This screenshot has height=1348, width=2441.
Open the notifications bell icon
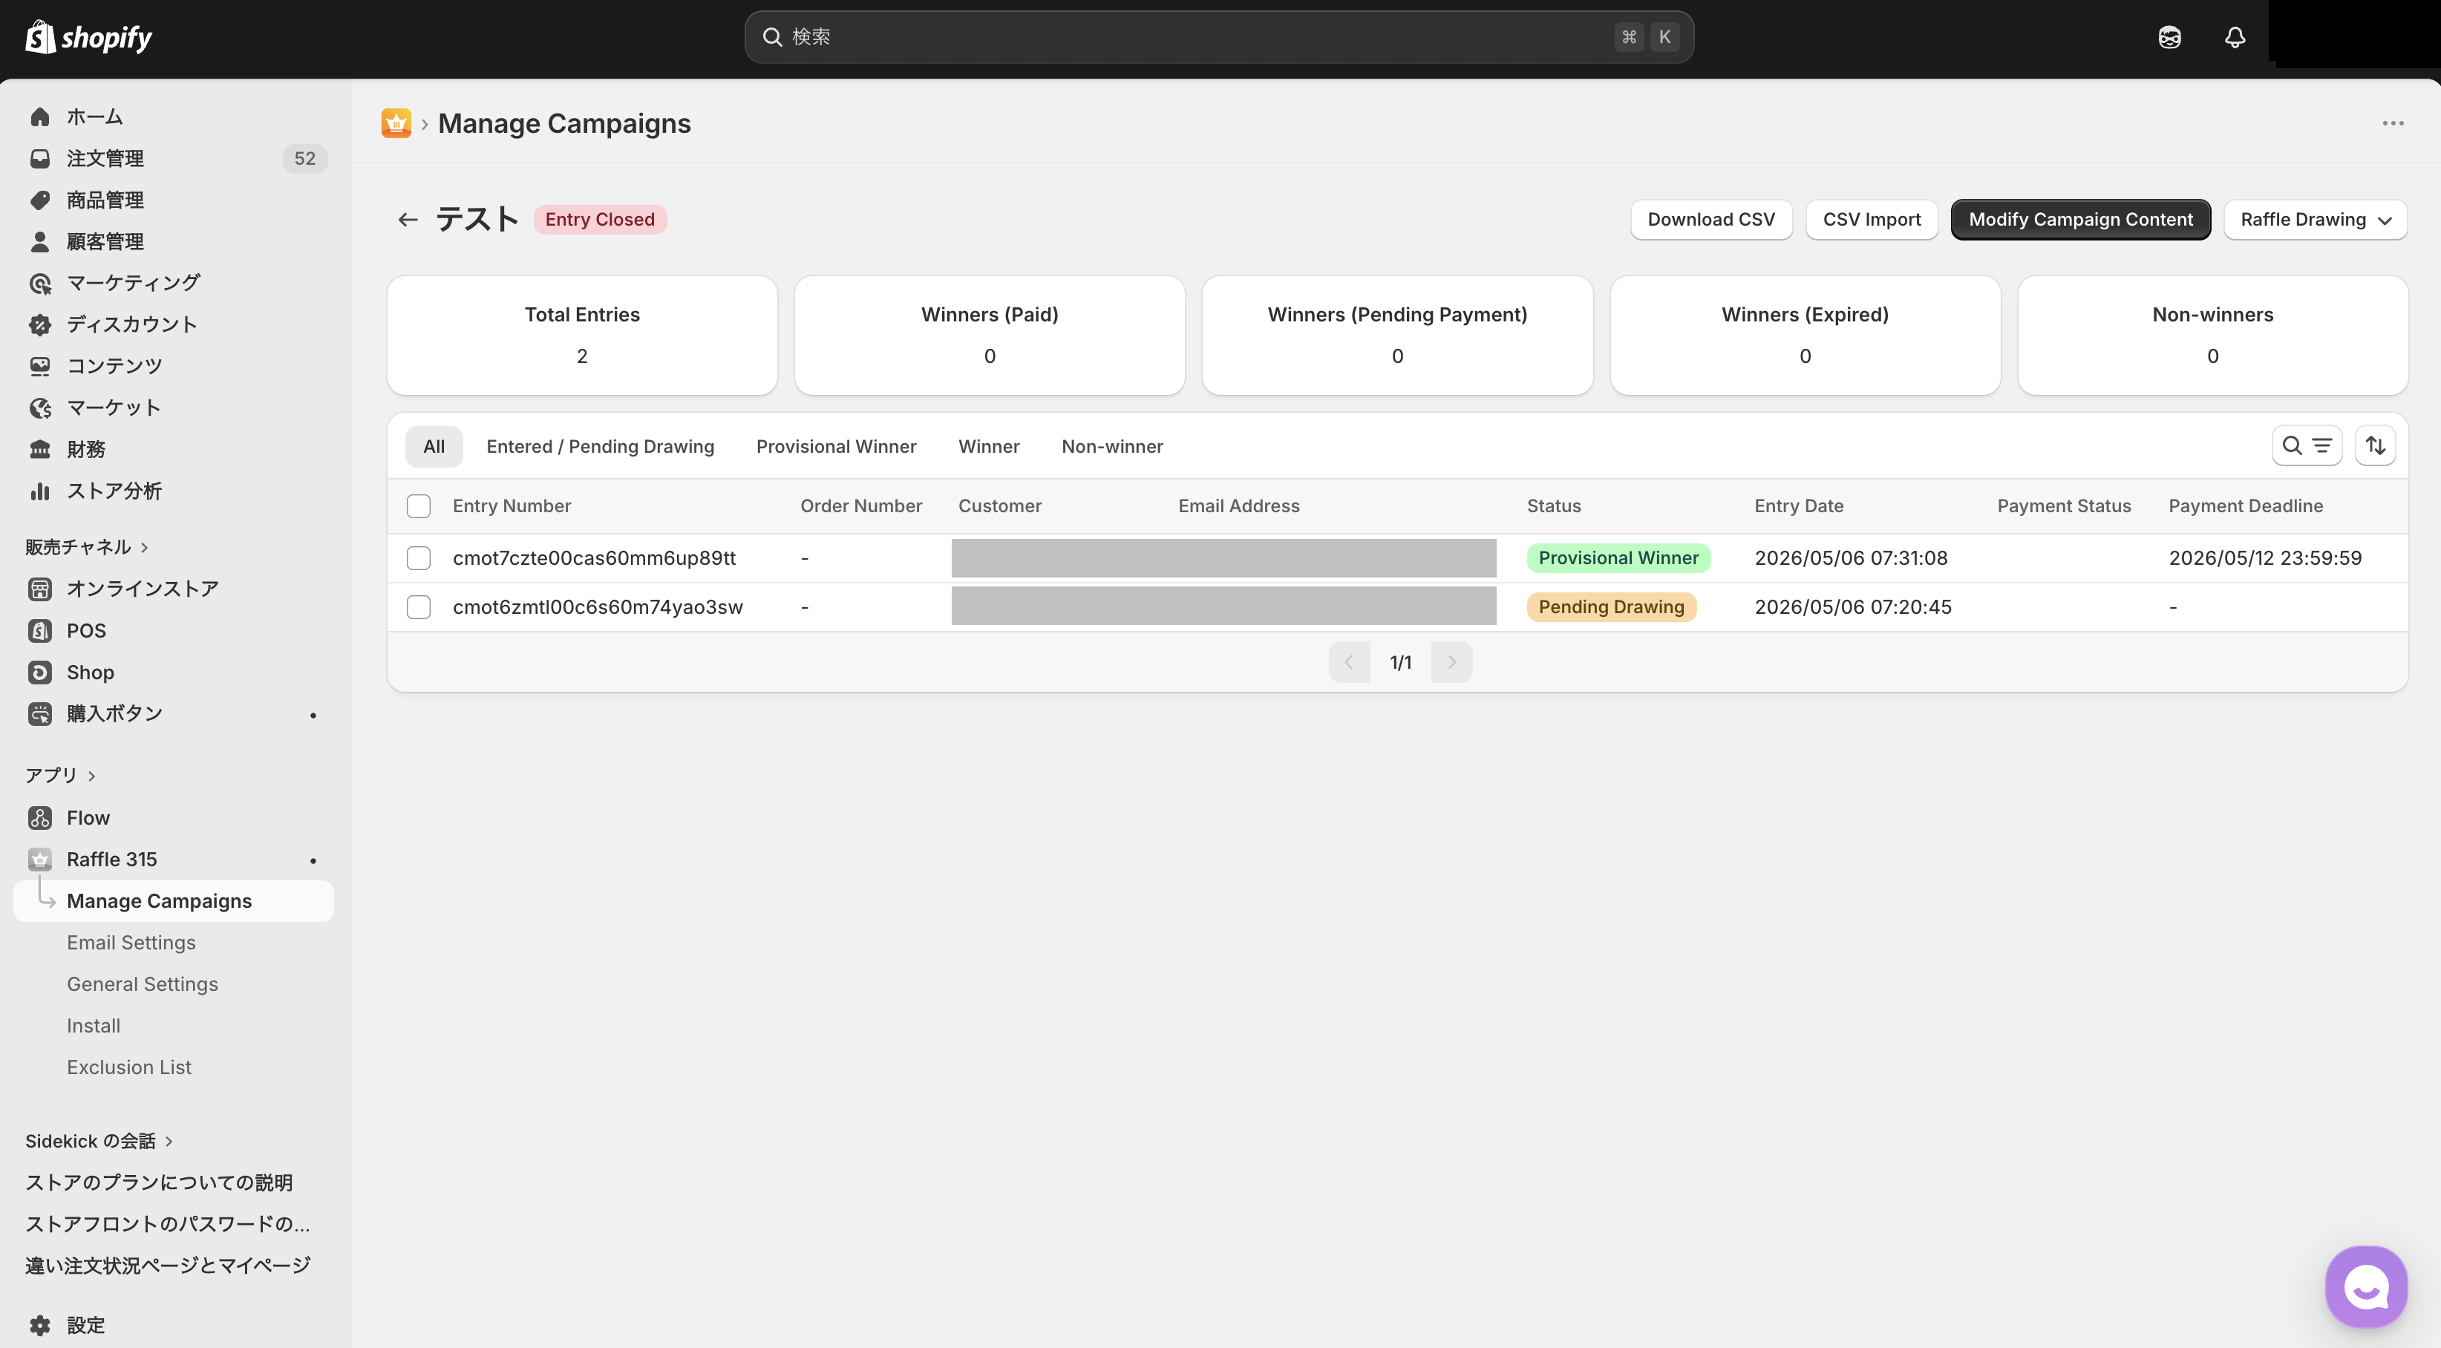(x=2235, y=37)
